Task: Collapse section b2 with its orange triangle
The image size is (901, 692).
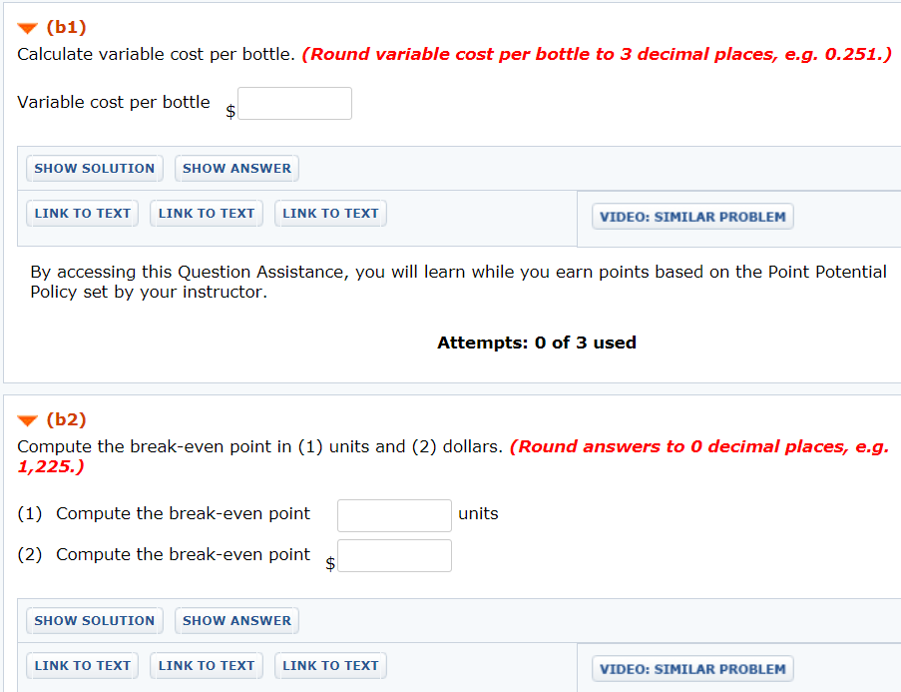Action: click(x=28, y=420)
